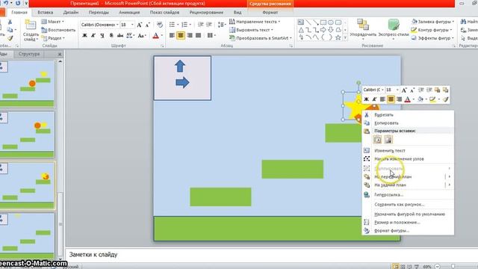This screenshot has width=478, height=269.
Task: Insert a text box from shapes gallery
Action: [x=301, y=22]
